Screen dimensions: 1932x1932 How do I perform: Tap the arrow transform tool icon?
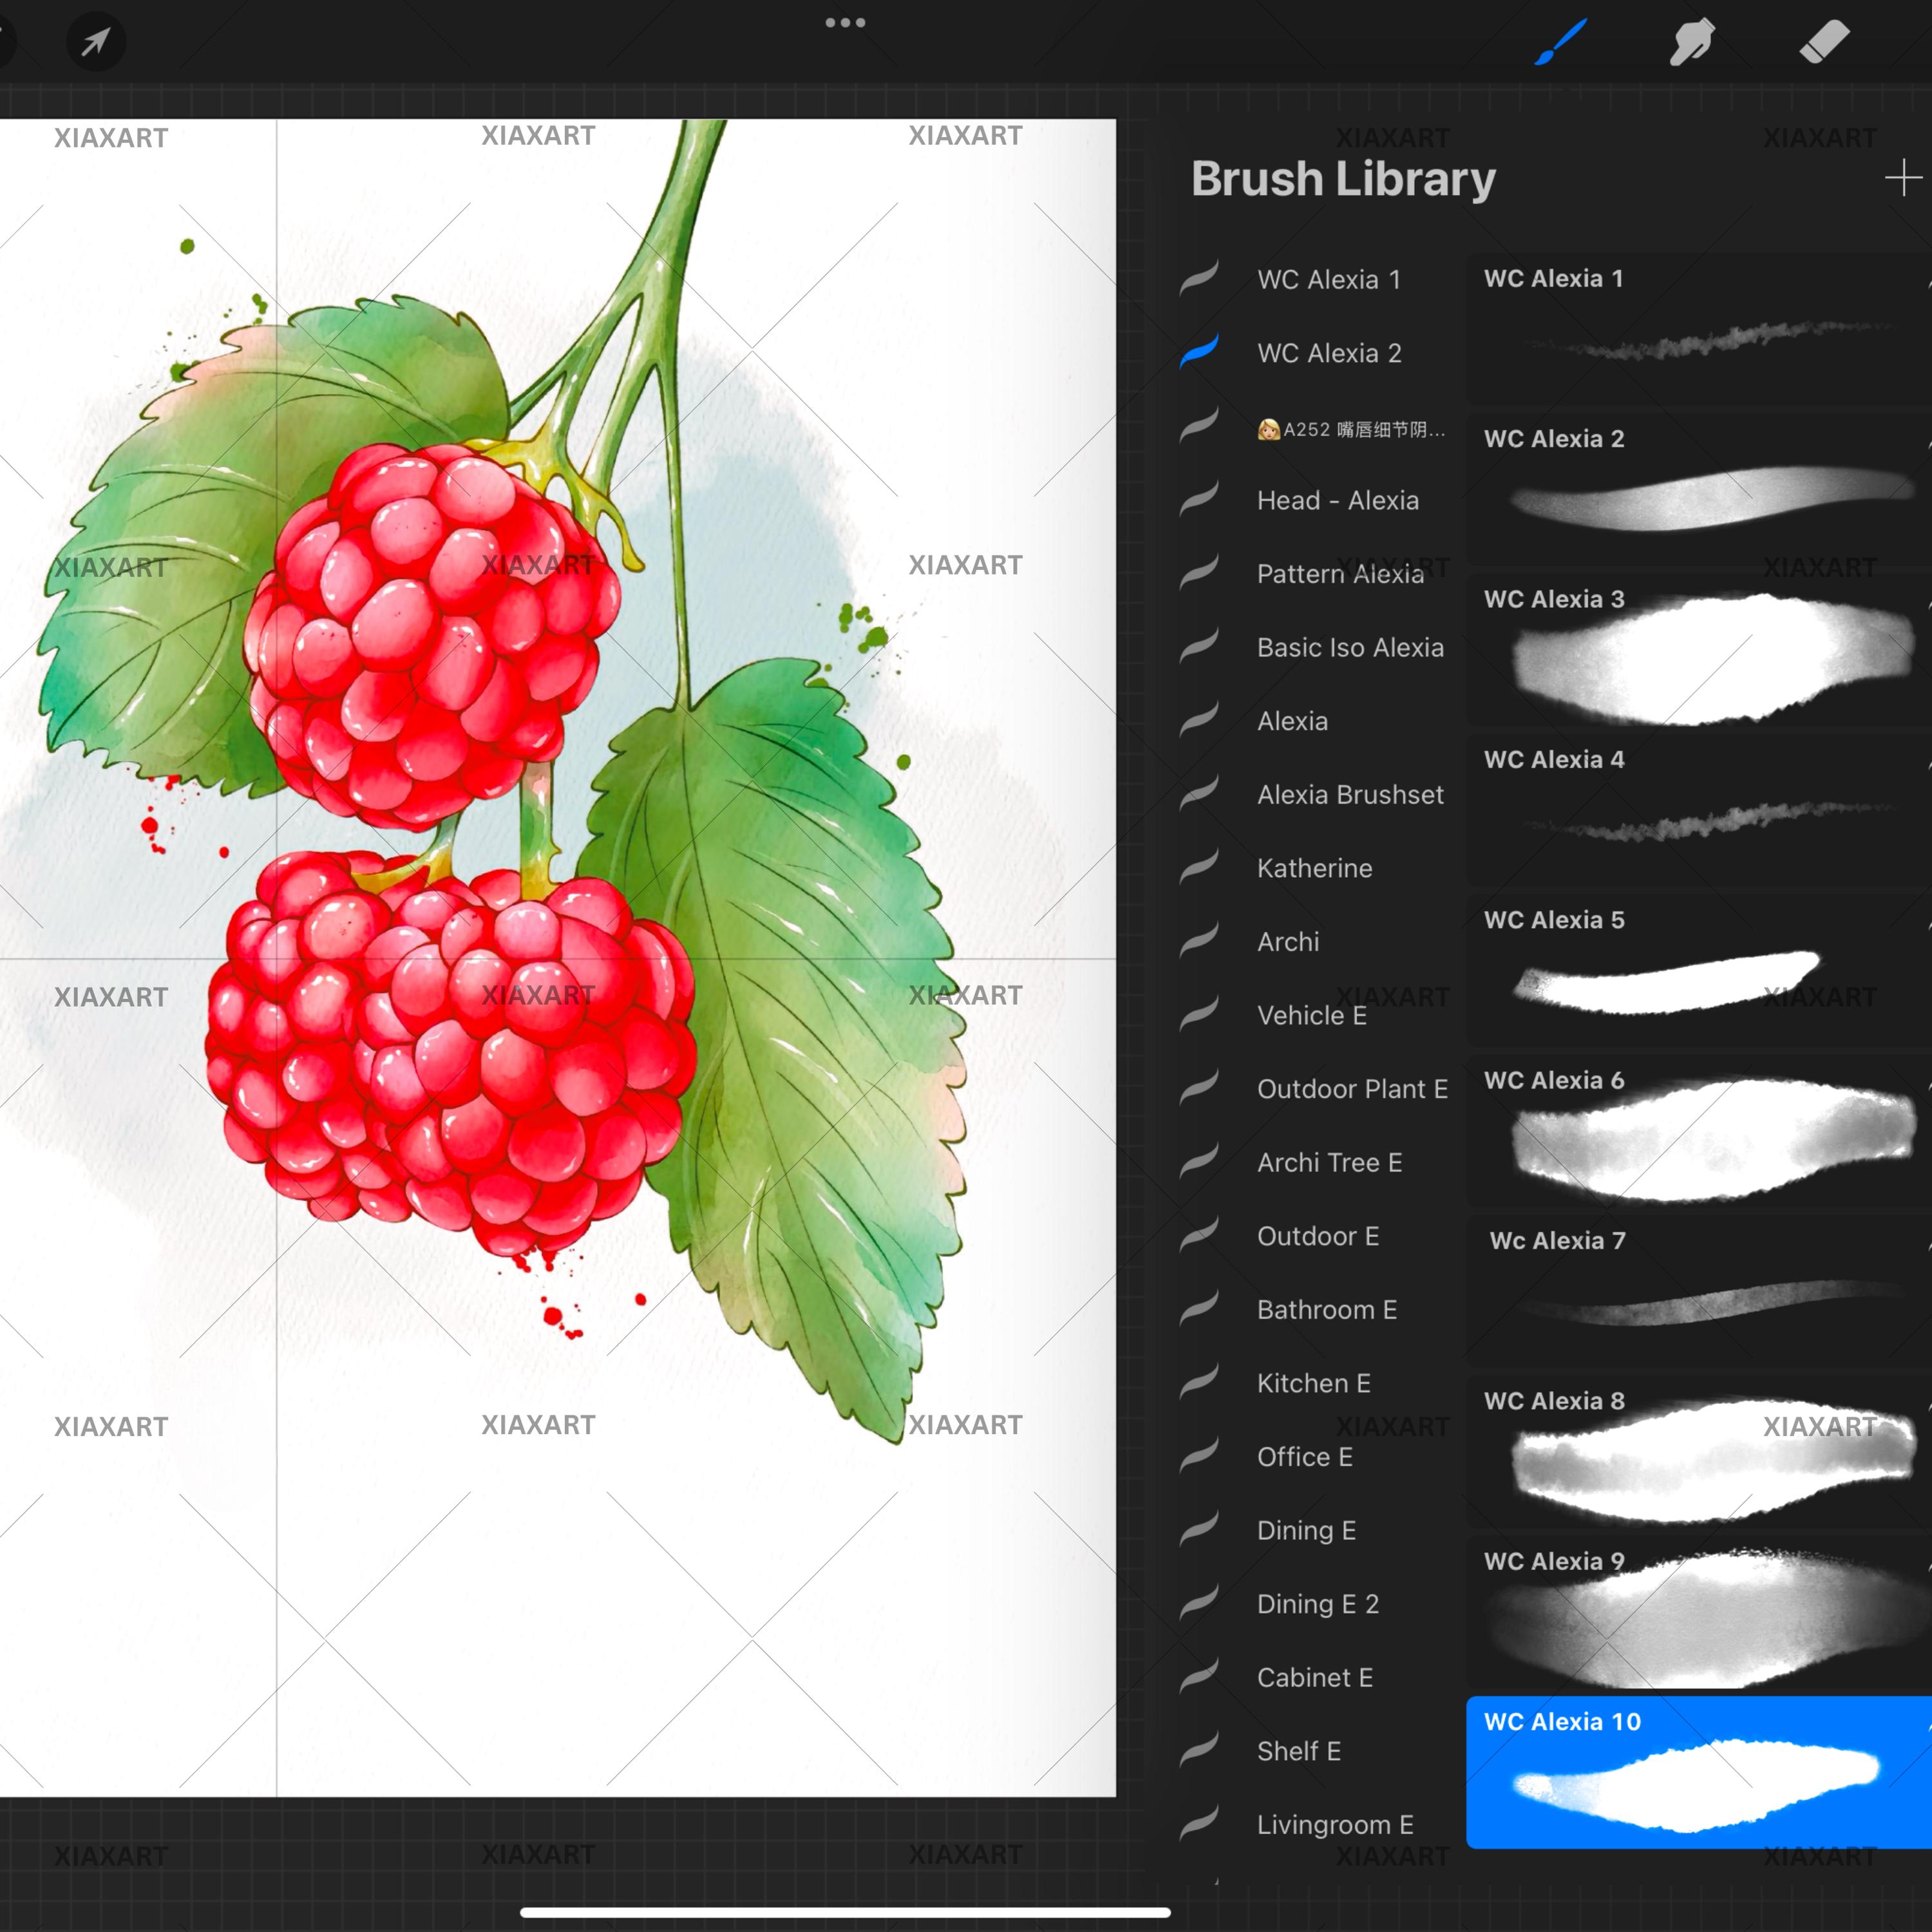tap(96, 42)
